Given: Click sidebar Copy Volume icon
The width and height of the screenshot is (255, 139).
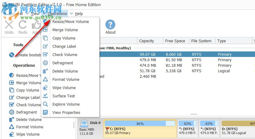Looking at the screenshot, I should [x=12, y=90].
